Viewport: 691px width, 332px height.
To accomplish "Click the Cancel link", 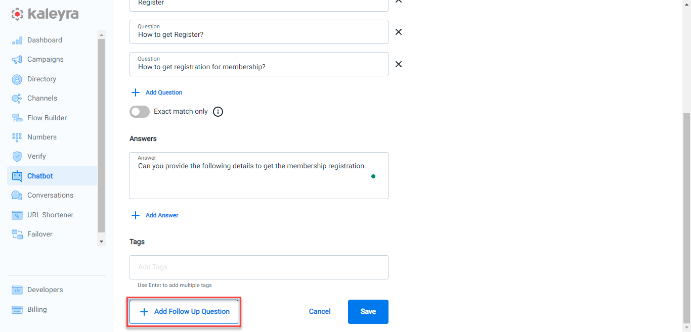I will 320,312.
